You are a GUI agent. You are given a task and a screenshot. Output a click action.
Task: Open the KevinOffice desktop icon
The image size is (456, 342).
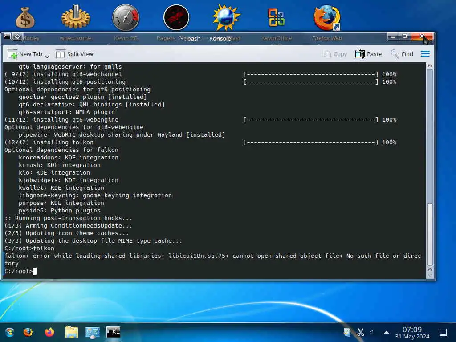276,17
